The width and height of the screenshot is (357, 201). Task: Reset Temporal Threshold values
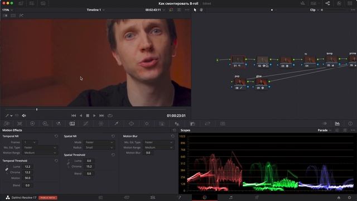click(56, 161)
